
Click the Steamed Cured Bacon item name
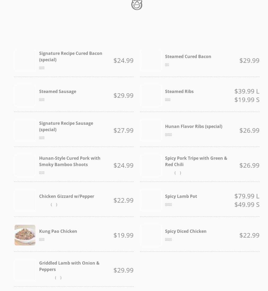pos(188,56)
